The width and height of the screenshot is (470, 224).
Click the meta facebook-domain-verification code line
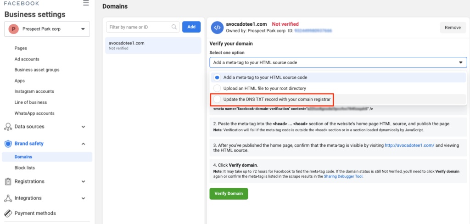pos(293,109)
